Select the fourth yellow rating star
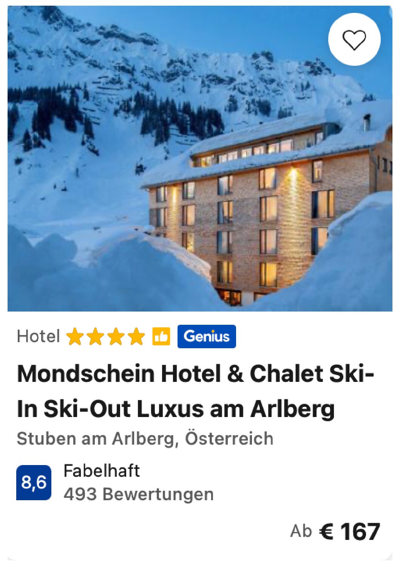 point(136,336)
